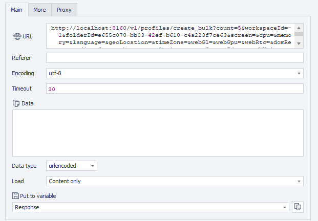Screen dimensions: 318x221
Task: Expand the Encoding utf-8 dropdown
Action: point(299,73)
